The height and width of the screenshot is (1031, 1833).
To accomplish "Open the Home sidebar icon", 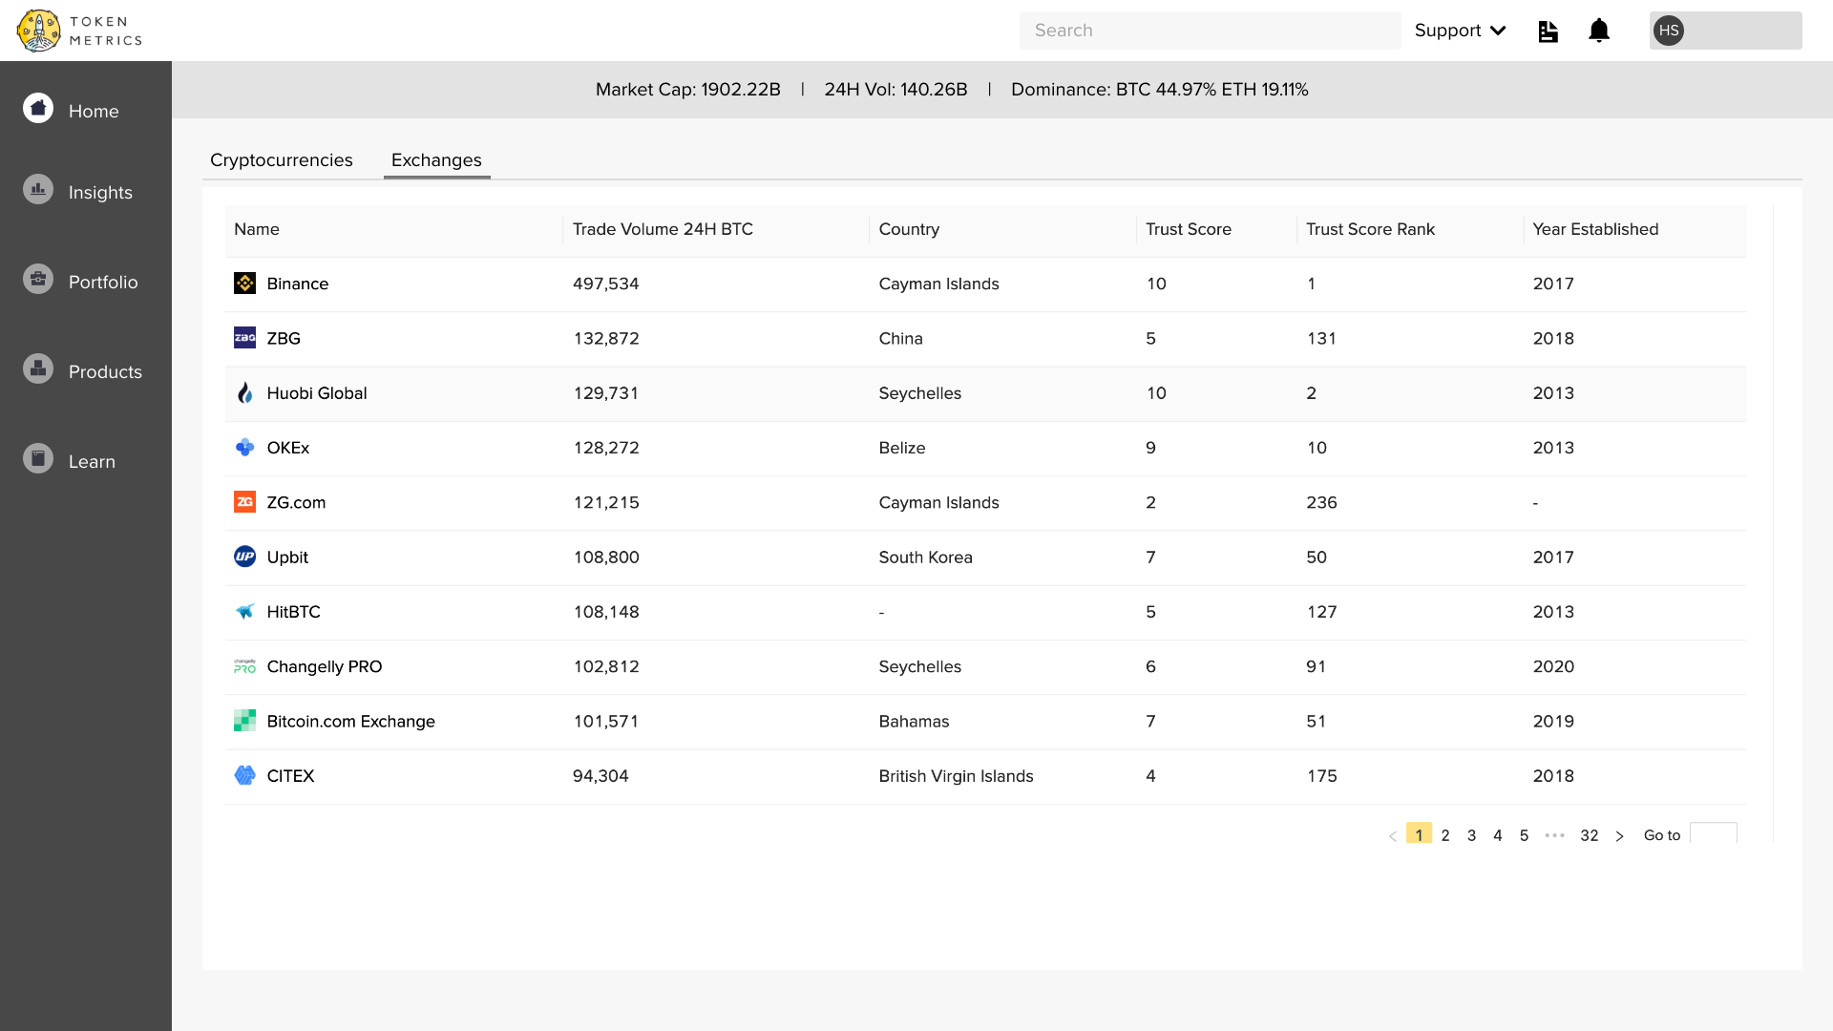I will [x=39, y=111].
